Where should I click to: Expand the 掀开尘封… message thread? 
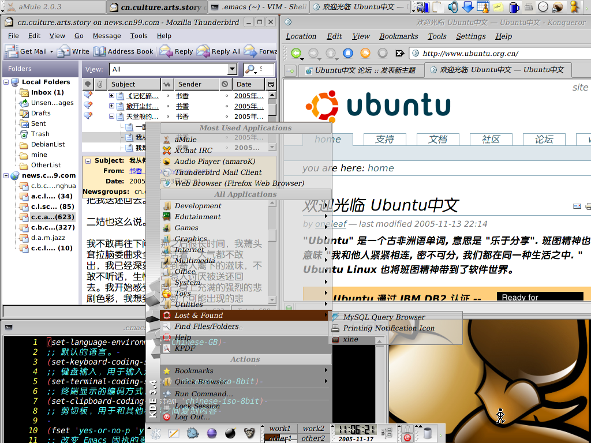click(111, 106)
